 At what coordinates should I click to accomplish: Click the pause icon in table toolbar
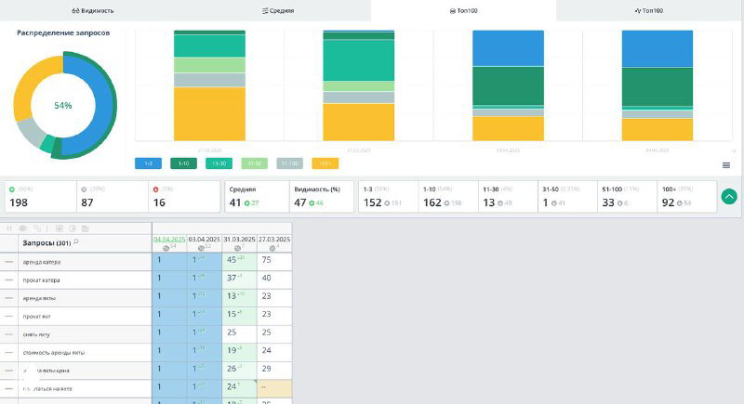(x=9, y=228)
